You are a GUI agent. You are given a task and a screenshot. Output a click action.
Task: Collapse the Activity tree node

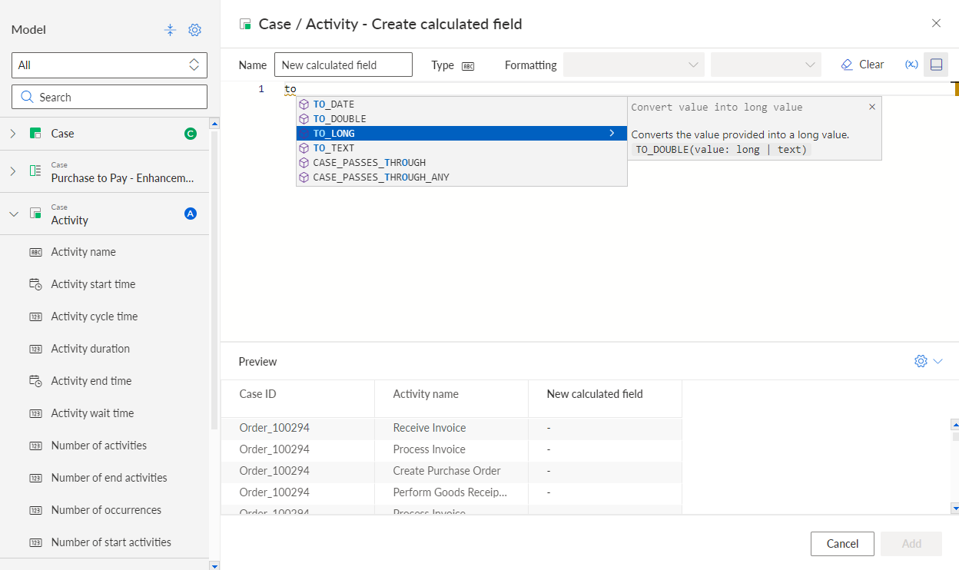tap(13, 214)
